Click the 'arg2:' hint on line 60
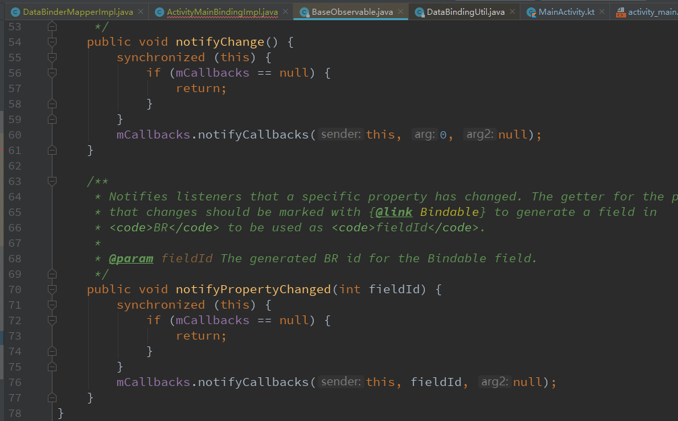 coord(479,135)
